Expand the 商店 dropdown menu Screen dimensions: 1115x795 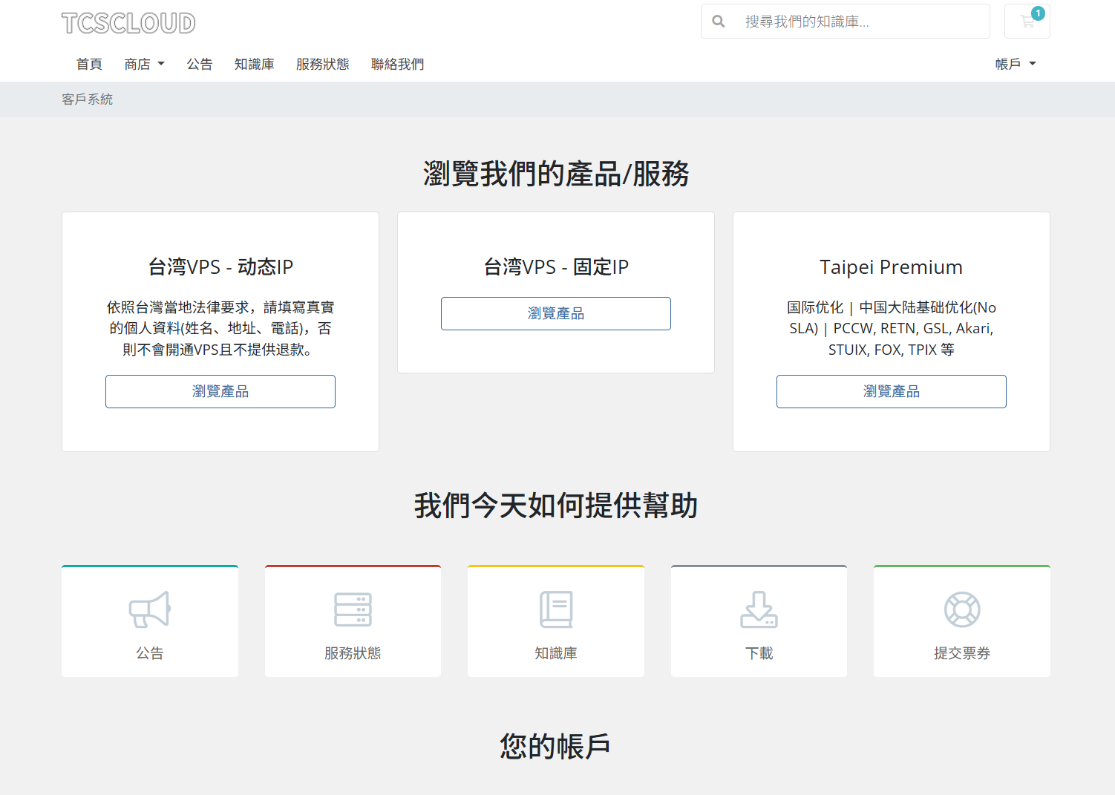(144, 65)
